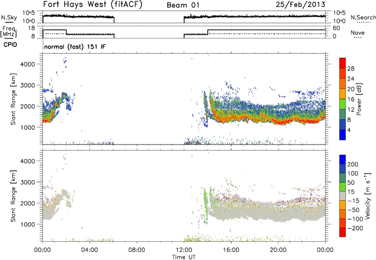Viewport: 376px width, 260px height.
Task: Click the '60' Nave axis value
Action: (x=337, y=28)
